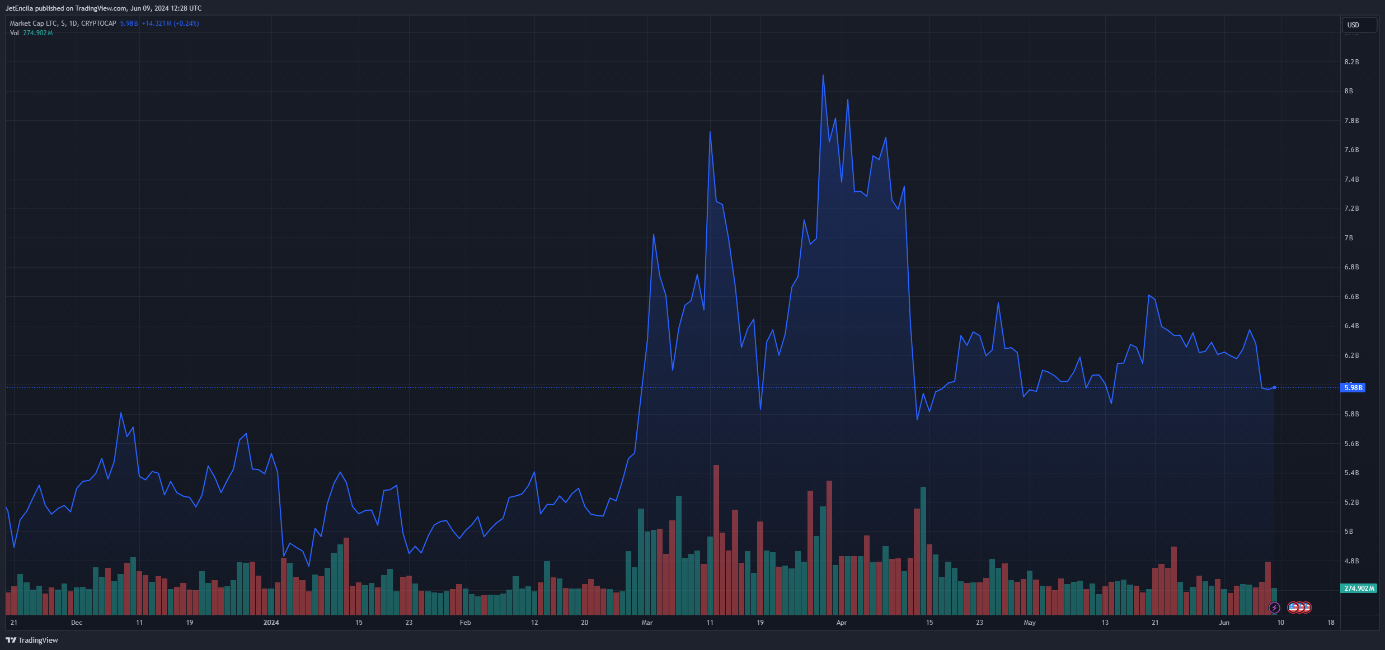Viewport: 1385px width, 650px height.
Task: Click the 5.98B value in the legend
Action: (x=129, y=23)
